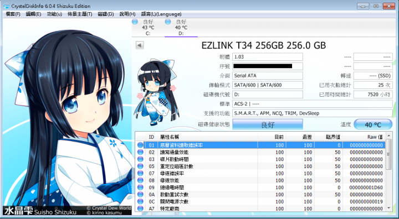Click the status orb on attribute row 07
The height and width of the screenshot is (219, 399).
[140, 173]
